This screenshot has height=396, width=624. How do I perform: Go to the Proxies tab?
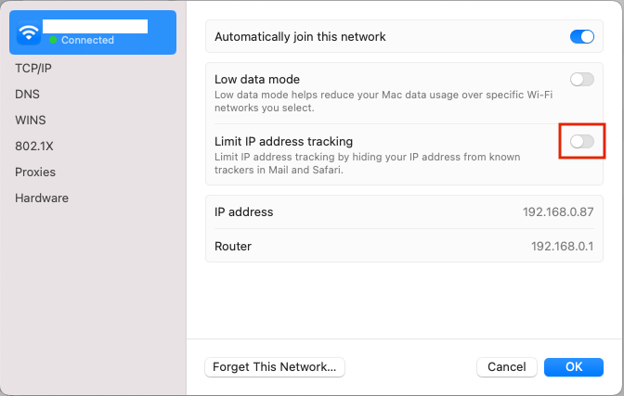tap(35, 172)
